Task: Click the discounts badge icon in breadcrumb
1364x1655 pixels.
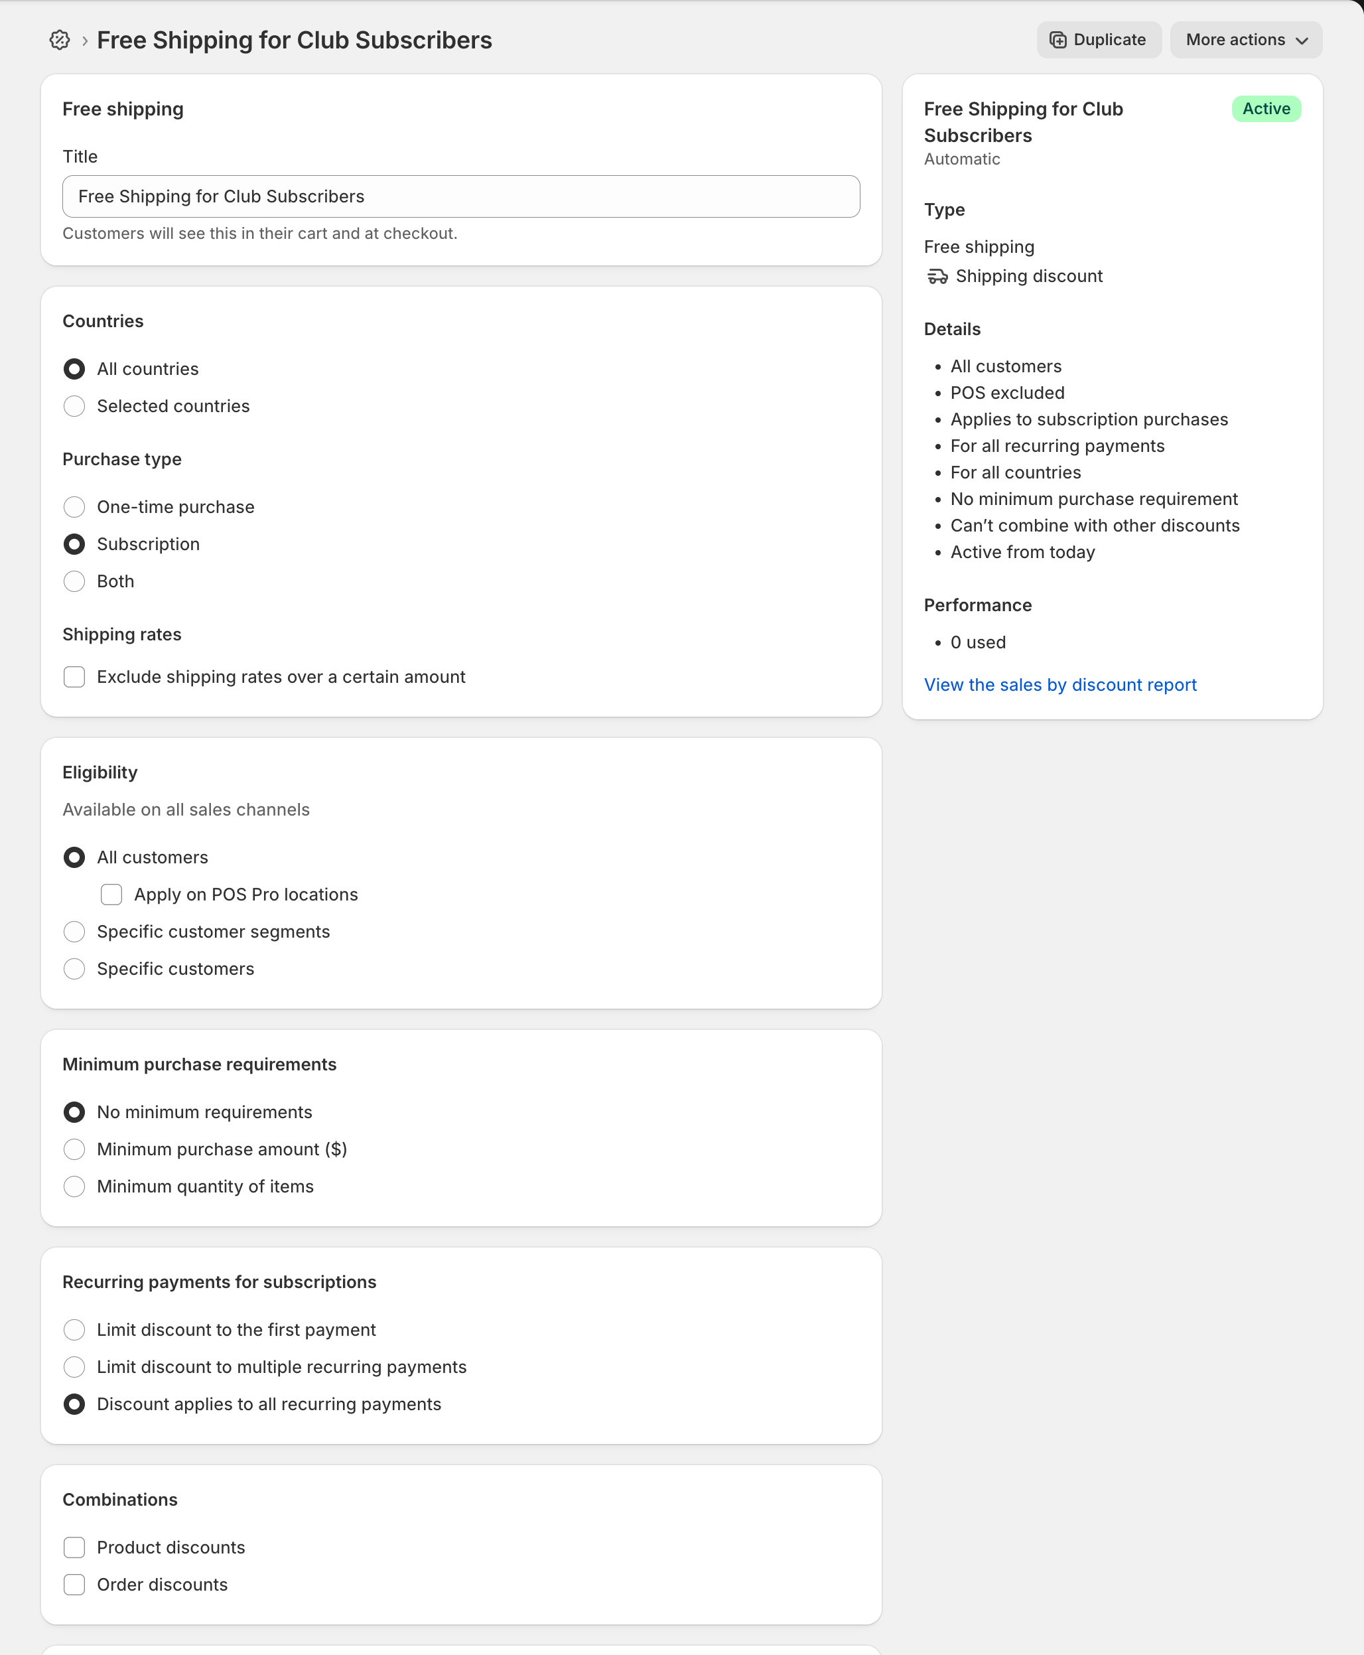Action: [60, 40]
